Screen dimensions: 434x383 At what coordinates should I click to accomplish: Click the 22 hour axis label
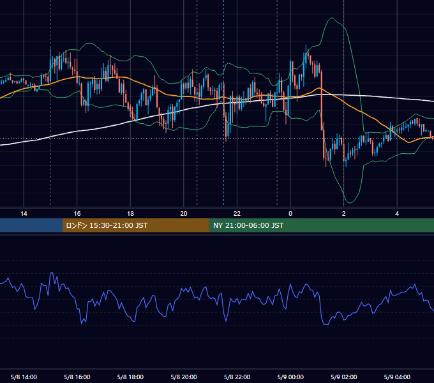[237, 214]
